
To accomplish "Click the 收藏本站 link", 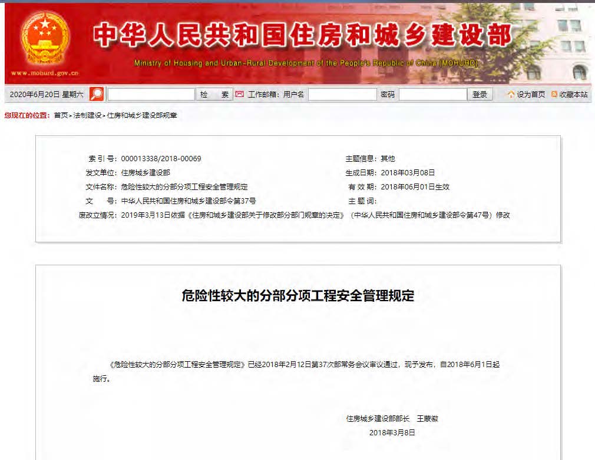I will tap(573, 94).
